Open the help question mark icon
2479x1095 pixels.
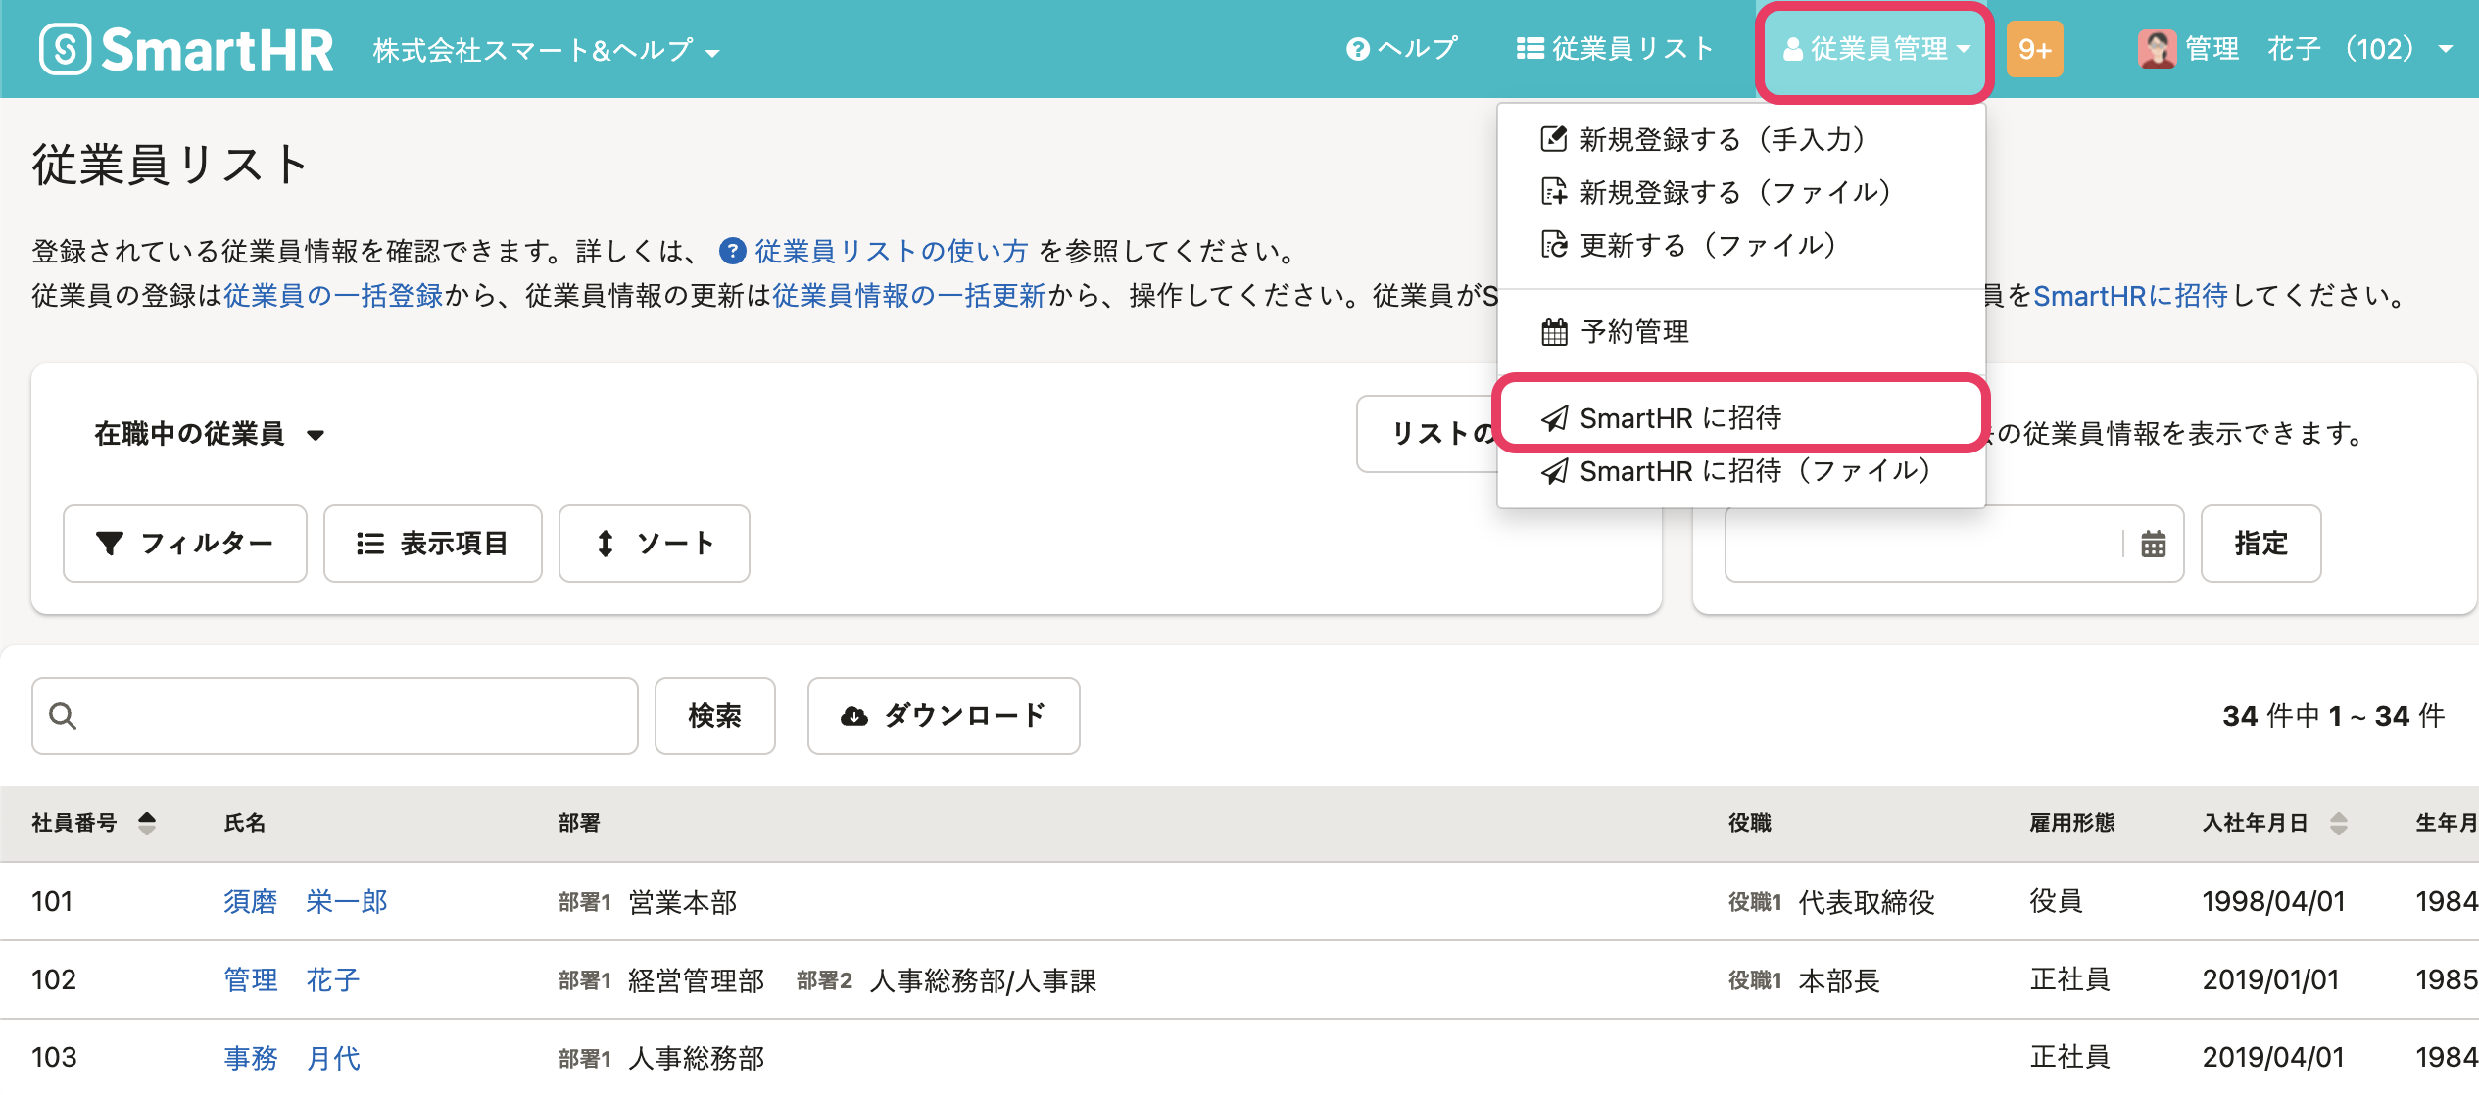[1357, 49]
